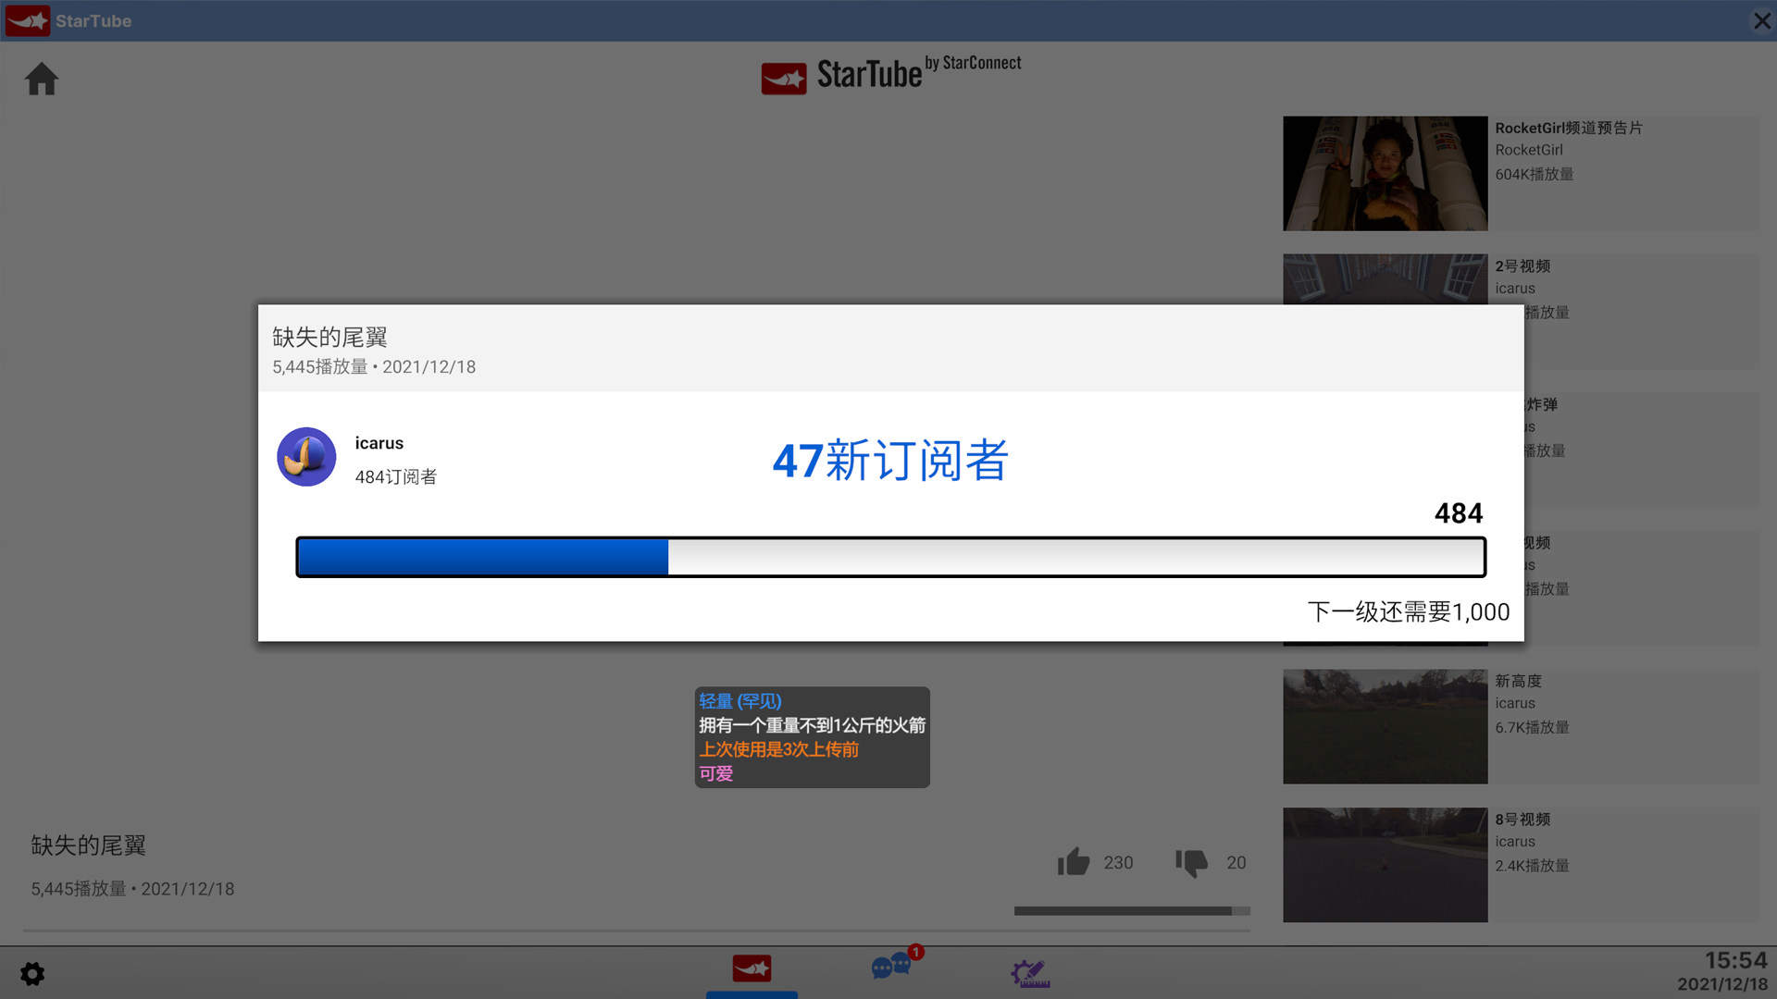The image size is (1777, 999).
Task: Click the Home icon
Action: [x=41, y=80]
